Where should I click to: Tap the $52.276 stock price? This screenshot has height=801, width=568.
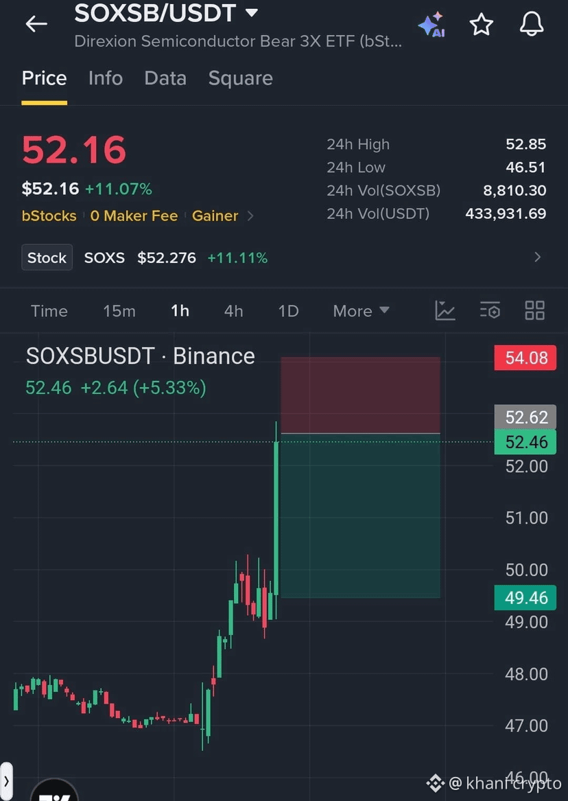(x=167, y=257)
